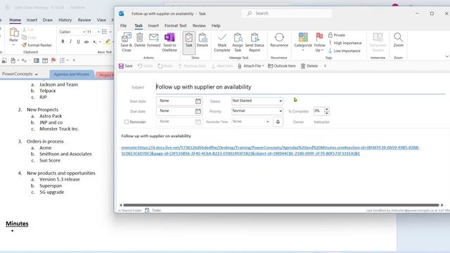Click 'Monster Truck Inc.' in OneNote page

click(59, 129)
